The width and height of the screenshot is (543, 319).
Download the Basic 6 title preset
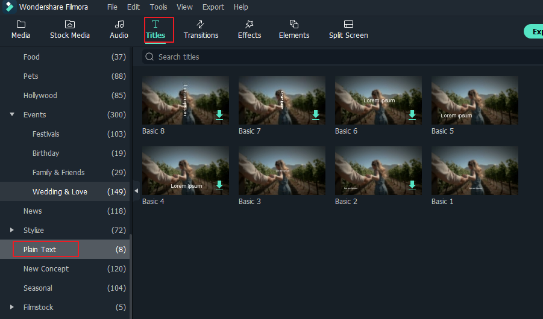[412, 115]
